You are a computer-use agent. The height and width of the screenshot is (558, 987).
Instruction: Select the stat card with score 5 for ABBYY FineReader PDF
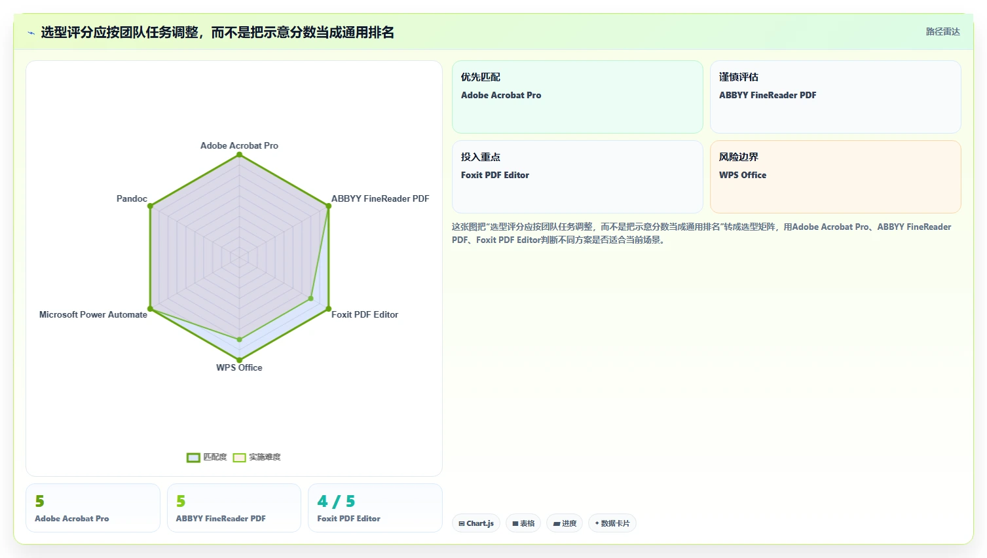pyautogui.click(x=234, y=508)
